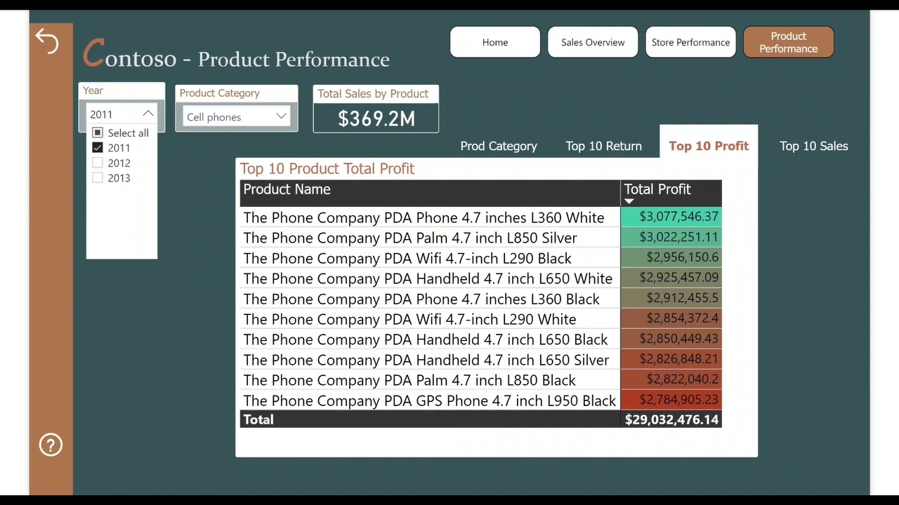Switch to the Prod Category tab
The height and width of the screenshot is (505, 899).
[x=499, y=146]
